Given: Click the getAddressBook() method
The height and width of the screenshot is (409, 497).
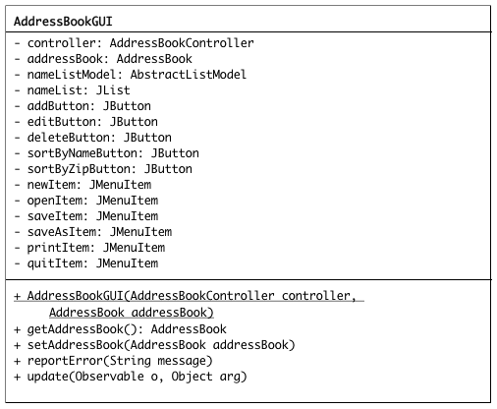Looking at the screenshot, I should coord(120,329).
